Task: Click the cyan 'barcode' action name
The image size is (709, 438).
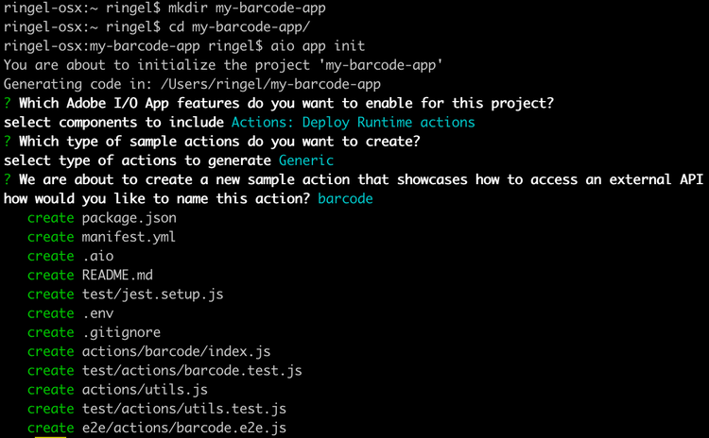Action: pyautogui.click(x=346, y=198)
